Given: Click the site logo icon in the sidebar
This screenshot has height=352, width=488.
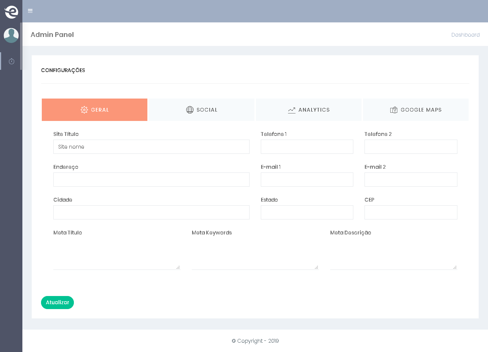Looking at the screenshot, I should tap(11, 12).
